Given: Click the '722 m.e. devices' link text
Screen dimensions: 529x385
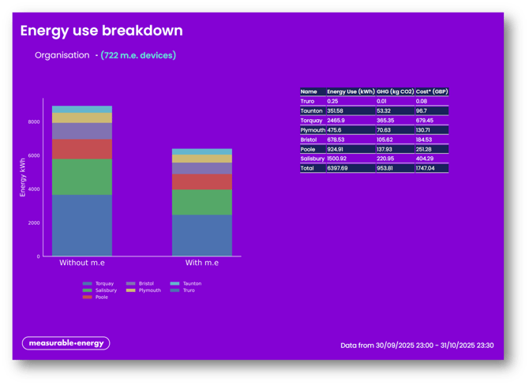Looking at the screenshot, I should pyautogui.click(x=138, y=55).
